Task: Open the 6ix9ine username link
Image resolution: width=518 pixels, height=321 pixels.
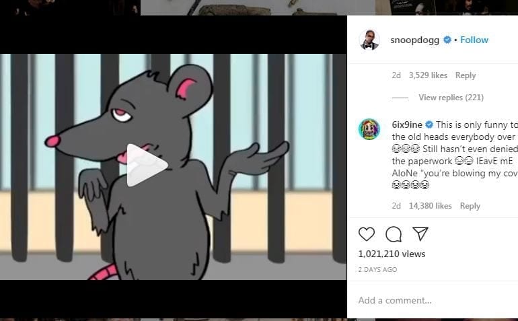Action: 407,124
